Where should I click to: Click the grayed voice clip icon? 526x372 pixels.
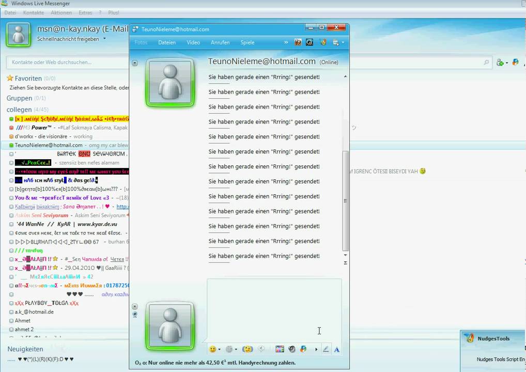[261, 349]
